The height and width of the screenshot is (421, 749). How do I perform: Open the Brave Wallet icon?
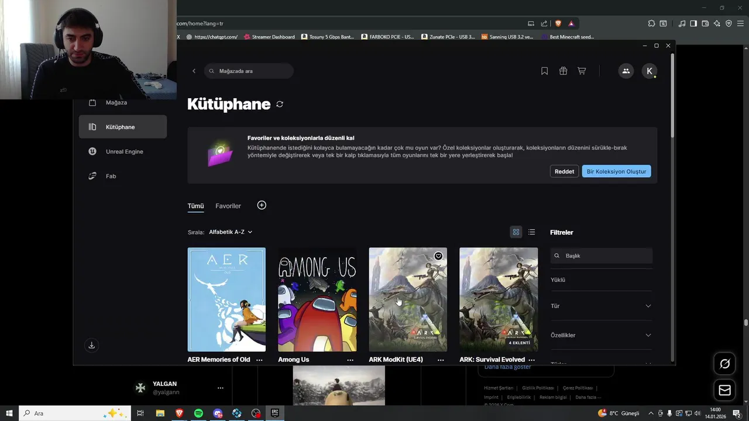705,23
